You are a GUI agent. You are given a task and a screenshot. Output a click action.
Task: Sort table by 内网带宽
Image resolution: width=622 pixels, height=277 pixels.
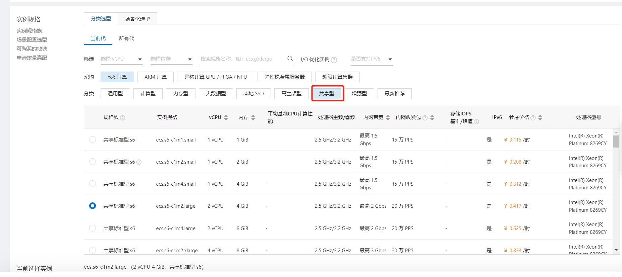point(388,117)
